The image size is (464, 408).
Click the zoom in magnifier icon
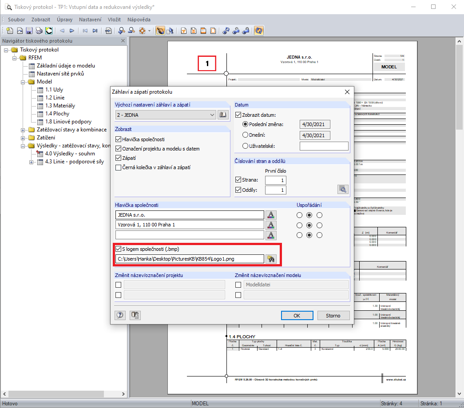pos(121,31)
